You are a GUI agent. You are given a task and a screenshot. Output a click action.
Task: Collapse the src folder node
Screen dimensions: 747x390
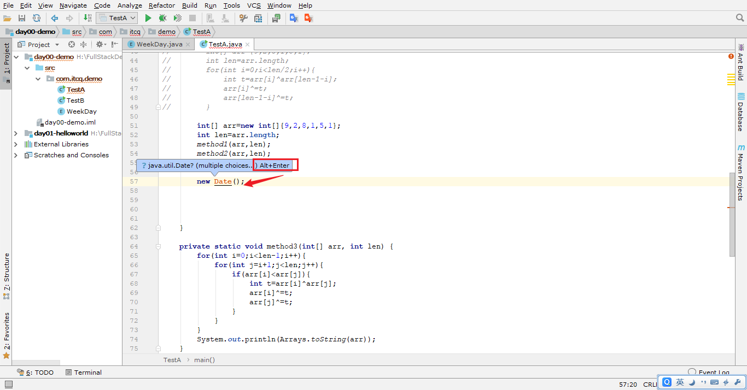(27, 68)
